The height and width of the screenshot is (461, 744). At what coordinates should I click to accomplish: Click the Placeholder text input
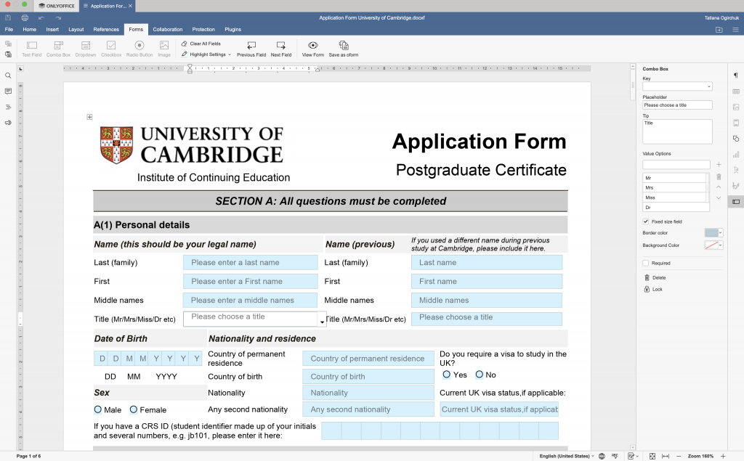click(677, 105)
